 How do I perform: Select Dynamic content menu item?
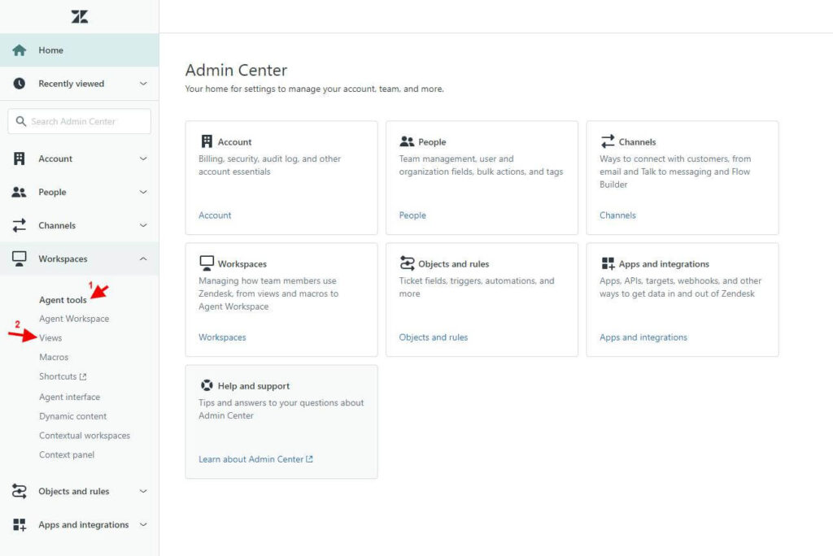point(72,416)
